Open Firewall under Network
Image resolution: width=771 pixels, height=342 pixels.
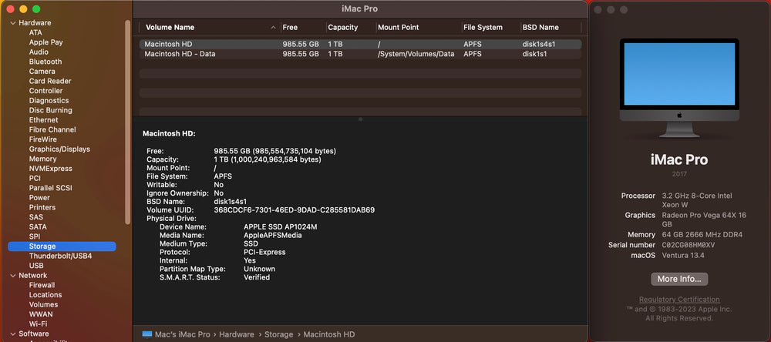(x=42, y=285)
